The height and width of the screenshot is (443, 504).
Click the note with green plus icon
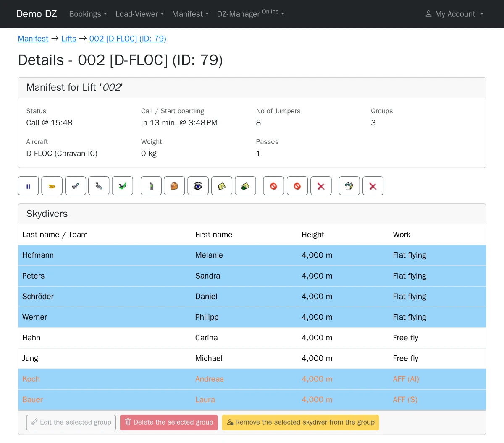pos(245,186)
